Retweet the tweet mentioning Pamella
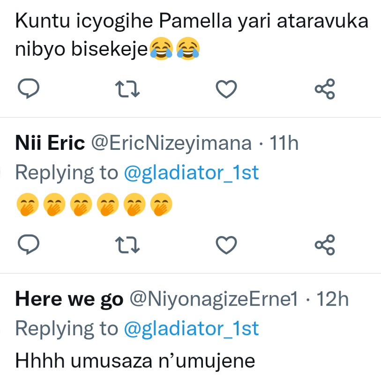The image size is (381, 376). pos(127,88)
